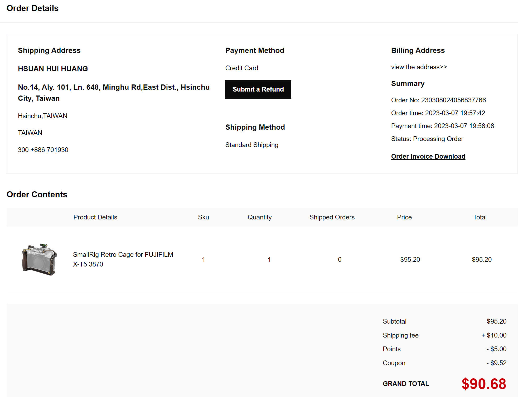518x397 pixels.
Task: Click the Product Details column header
Action: tap(95, 217)
